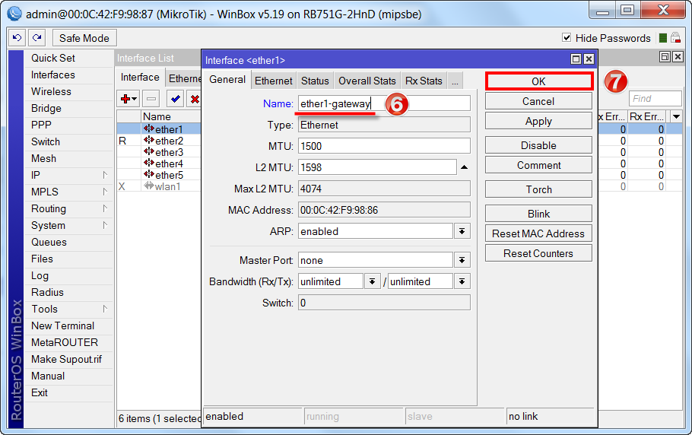
Task: Click the ether1 interface icon in list
Action: [x=149, y=129]
